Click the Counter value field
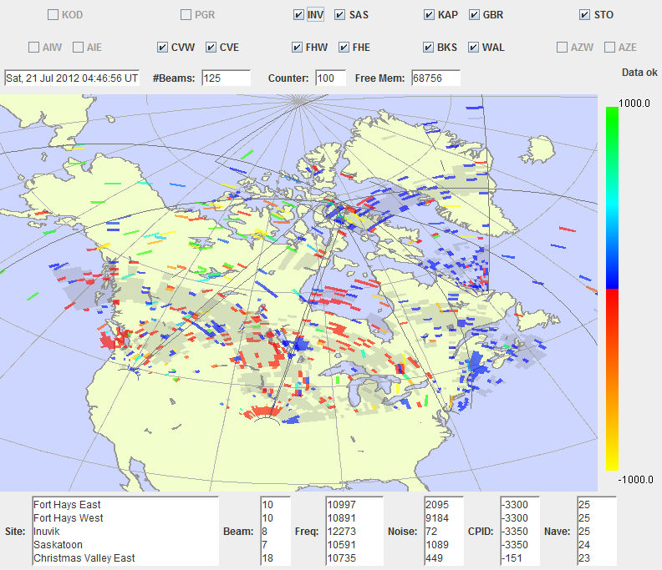 pos(330,78)
